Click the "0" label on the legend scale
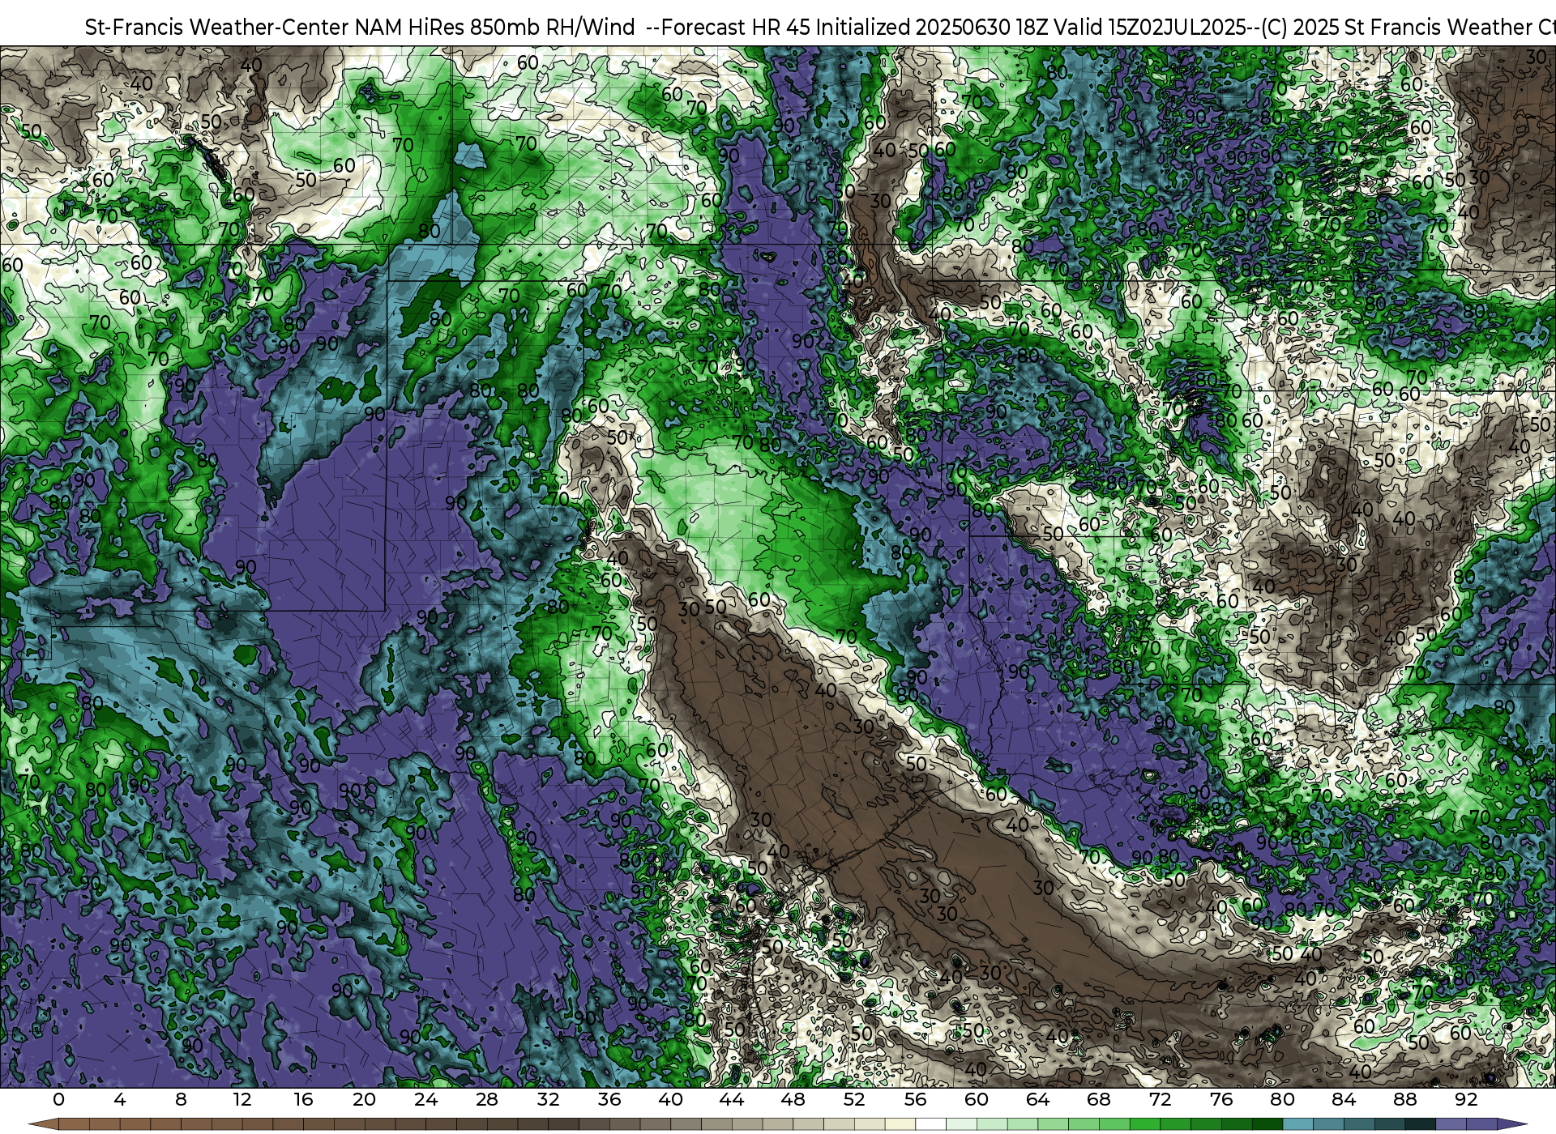Image resolution: width=1556 pixels, height=1134 pixels. (58, 1100)
